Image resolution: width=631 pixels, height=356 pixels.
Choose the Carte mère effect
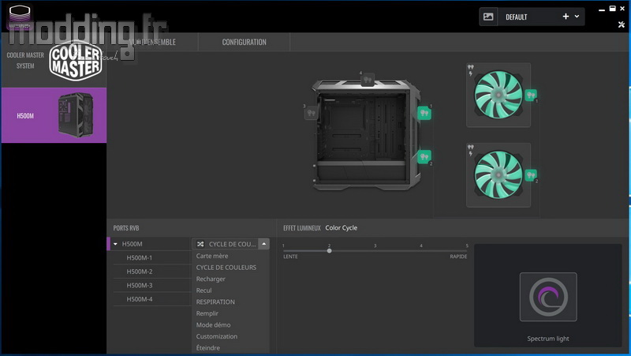(212, 256)
